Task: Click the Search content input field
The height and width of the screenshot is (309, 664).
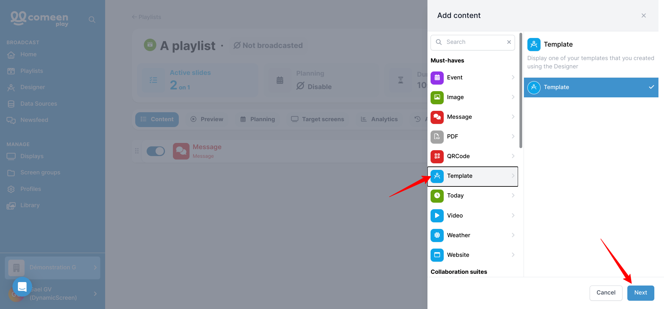Action: pos(473,42)
